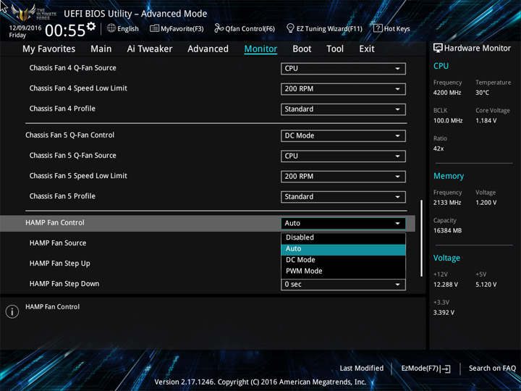Click the Hot Keys question mark icon
The image size is (521, 391).
pos(378,28)
